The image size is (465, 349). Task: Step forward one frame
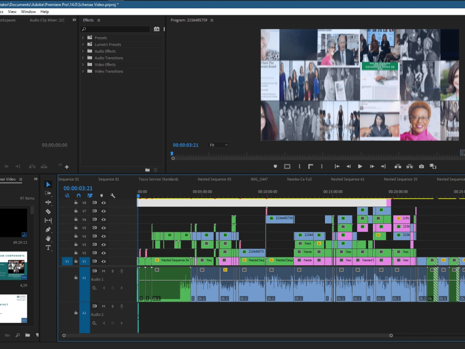(372, 167)
